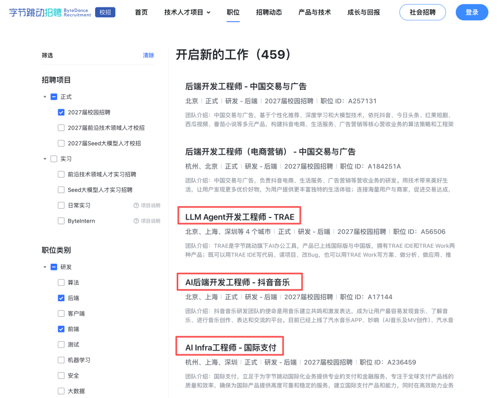Uncheck the 前端 checkbox
Screen dimensions: 499x398
tap(61, 329)
